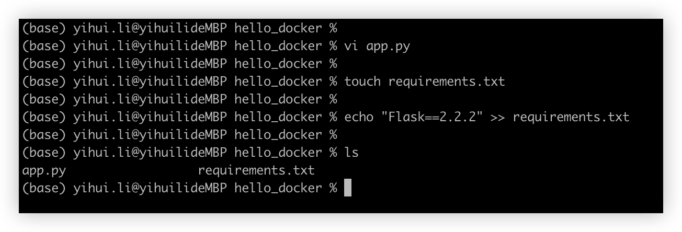Image resolution: width=682 pixels, height=232 pixels.
Task: Click the >> redirect operator
Action: pos(497,117)
